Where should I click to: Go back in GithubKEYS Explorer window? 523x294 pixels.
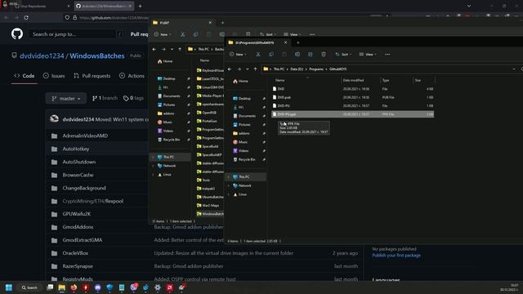point(230,69)
